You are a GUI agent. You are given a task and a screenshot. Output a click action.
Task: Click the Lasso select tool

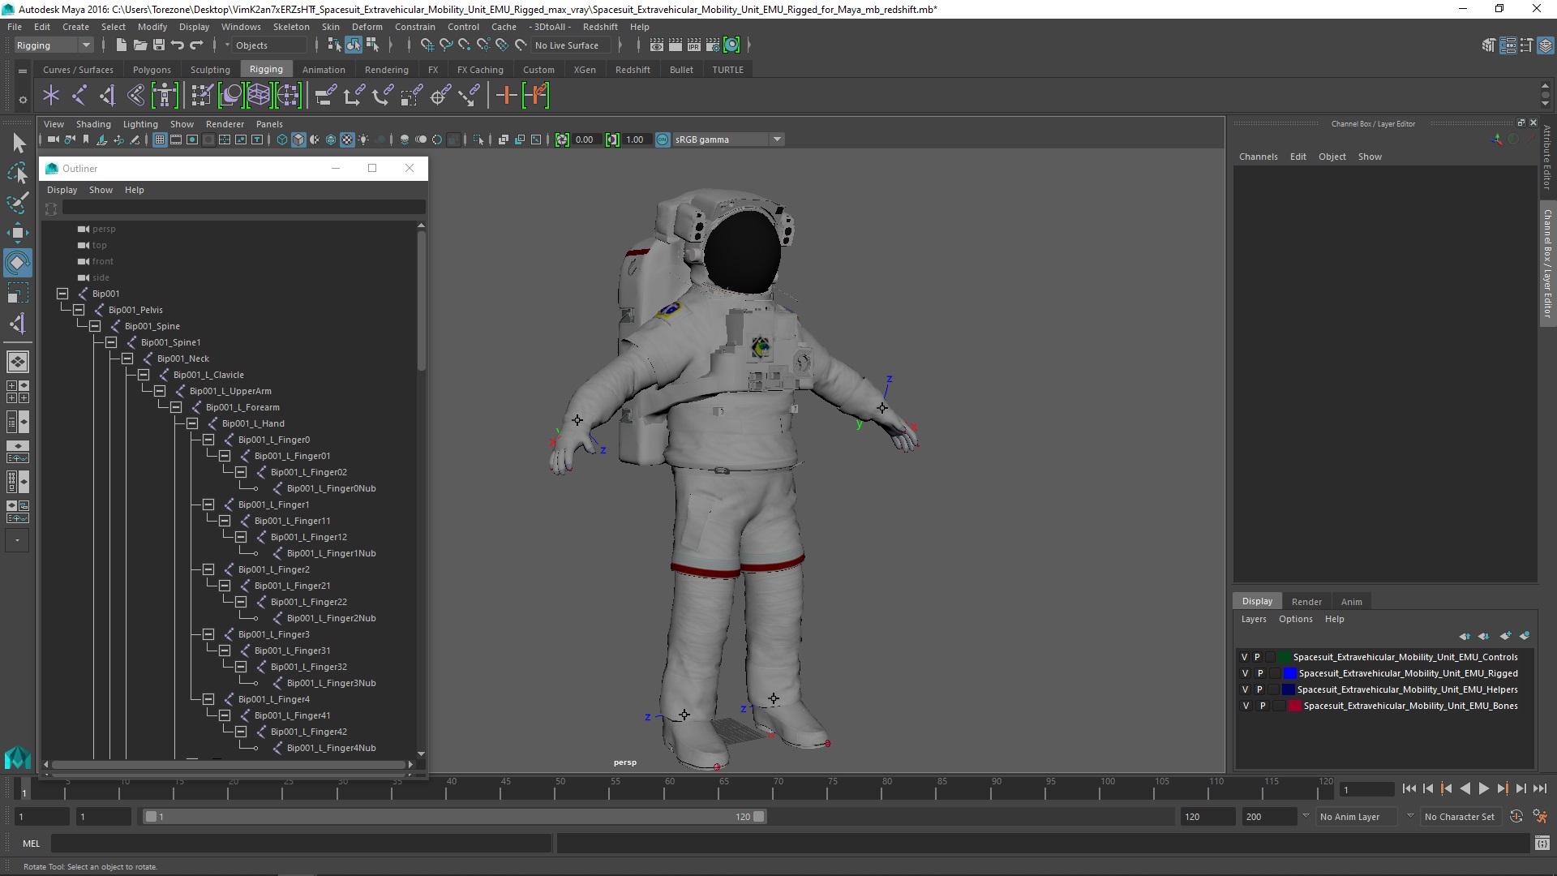[x=17, y=173]
